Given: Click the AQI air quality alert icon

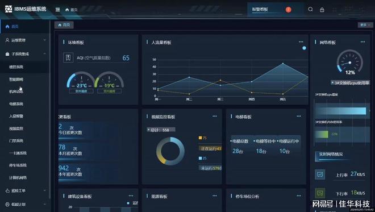Looking at the screenshot, I should click(68, 57).
